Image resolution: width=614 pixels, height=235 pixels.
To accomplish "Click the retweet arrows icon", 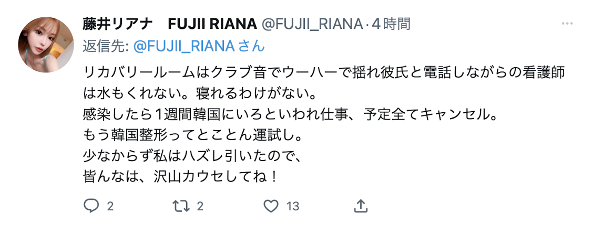I will (180, 206).
